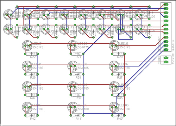Select resistor R42 body
The height and width of the screenshot is (126, 176).
point(31,115)
